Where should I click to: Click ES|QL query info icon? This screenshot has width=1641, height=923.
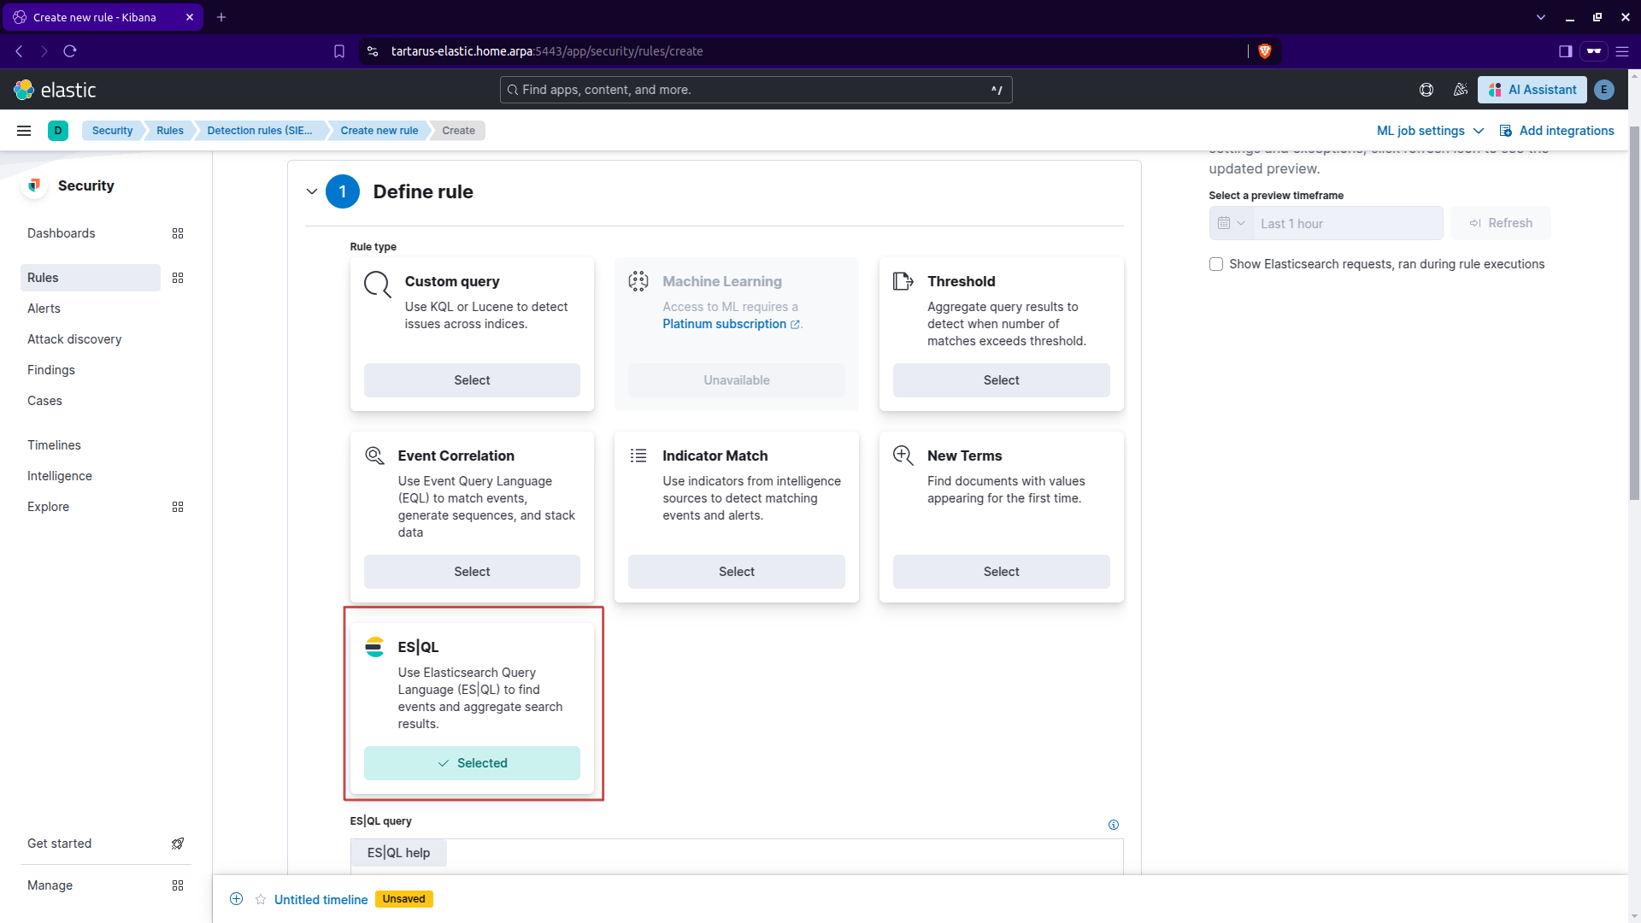pos(1113,825)
